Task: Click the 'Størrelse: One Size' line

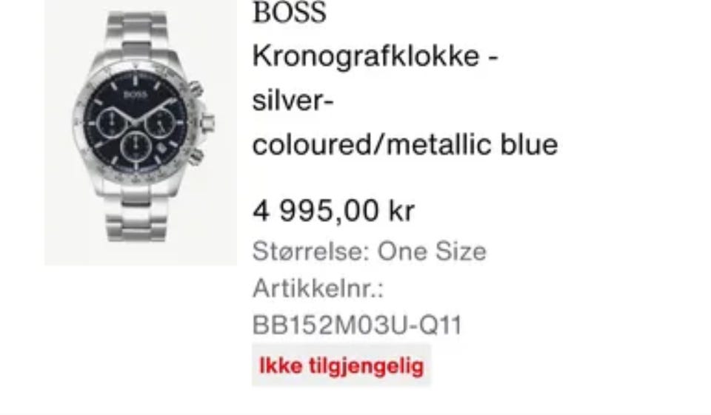Action: tap(369, 251)
